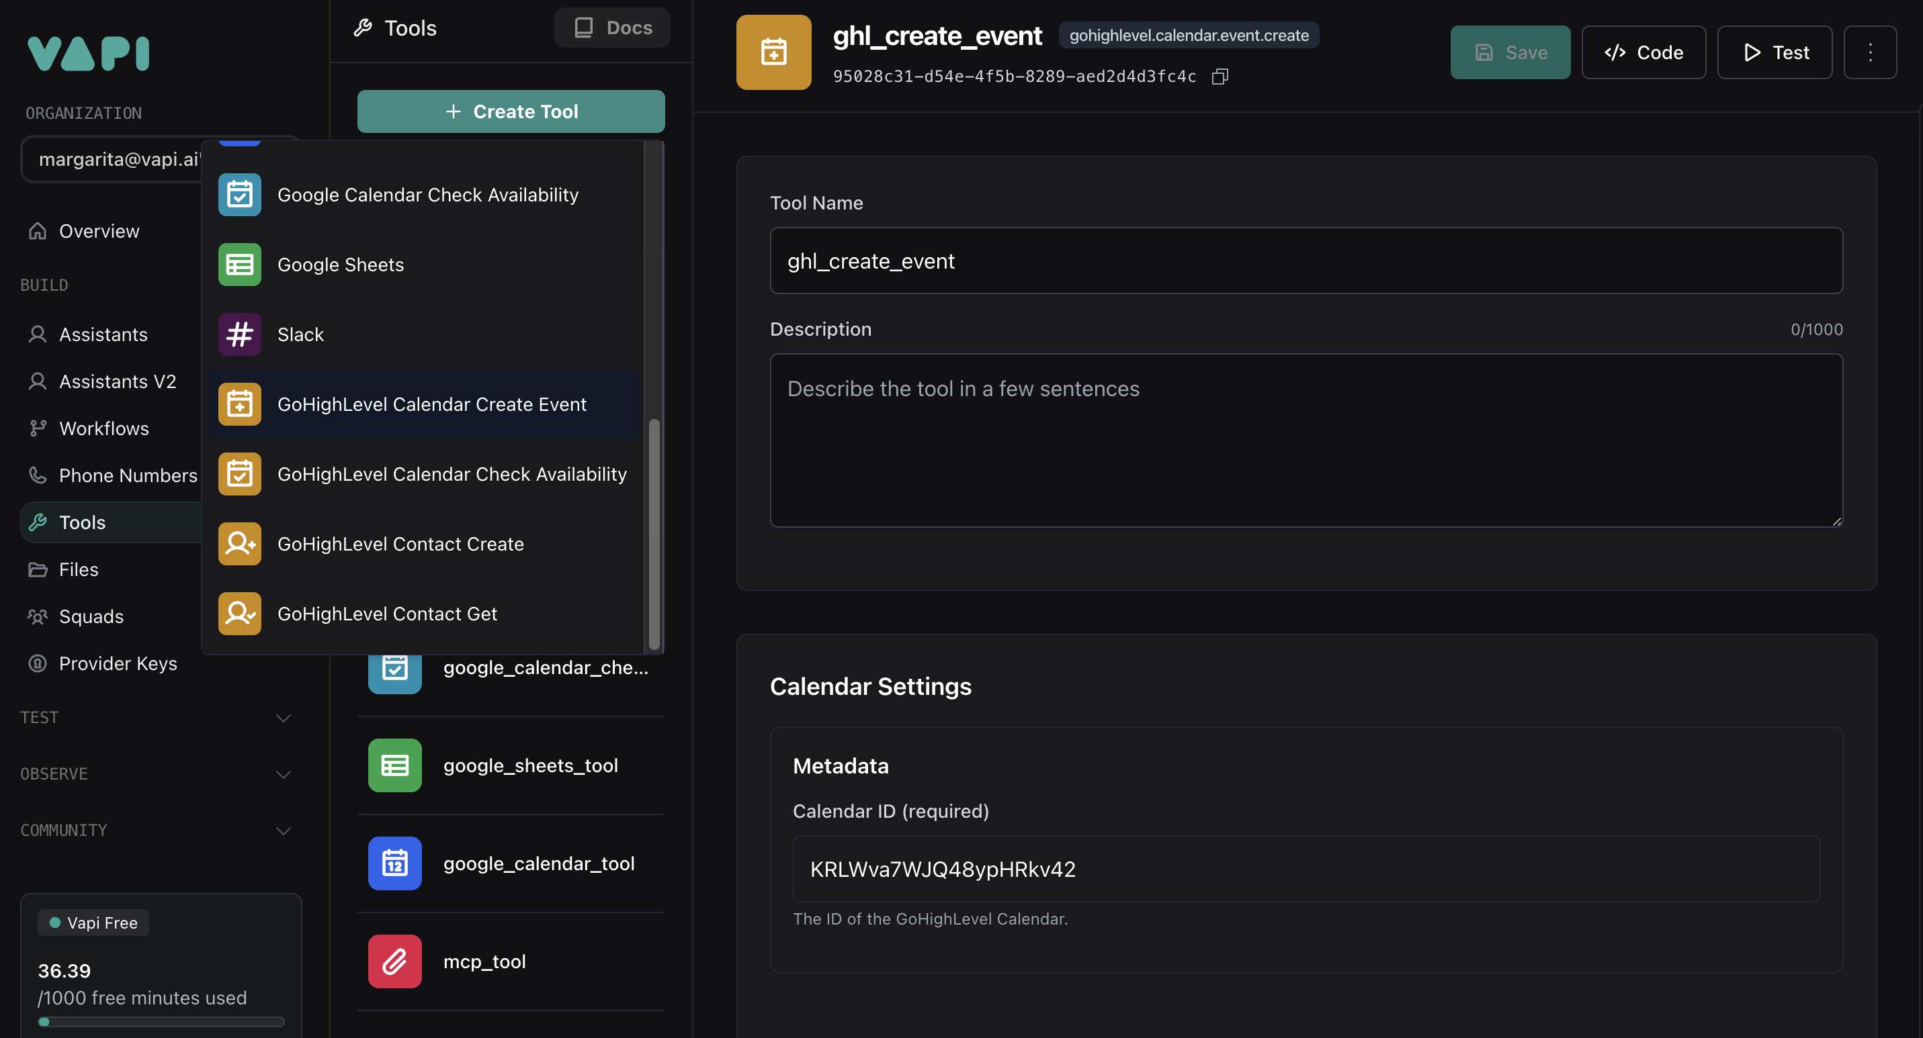Open the three-dot overflow menu
Viewport: 1923px width, 1038px height.
tap(1870, 52)
